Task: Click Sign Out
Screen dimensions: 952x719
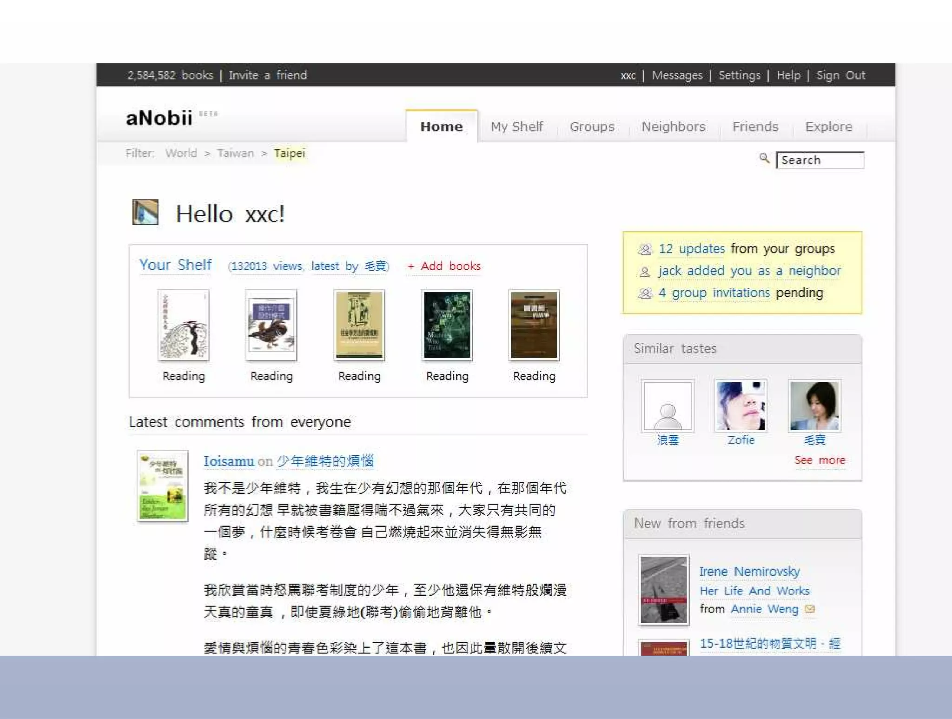Action: tap(840, 75)
